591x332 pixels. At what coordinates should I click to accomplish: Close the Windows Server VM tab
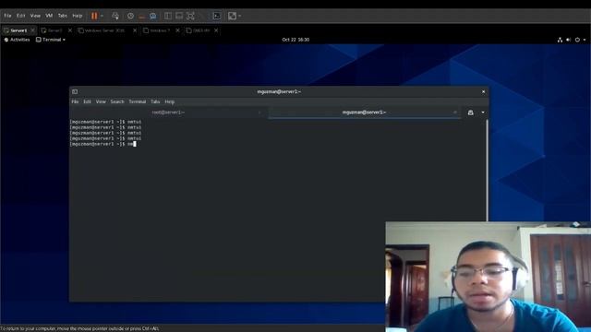(135, 30)
